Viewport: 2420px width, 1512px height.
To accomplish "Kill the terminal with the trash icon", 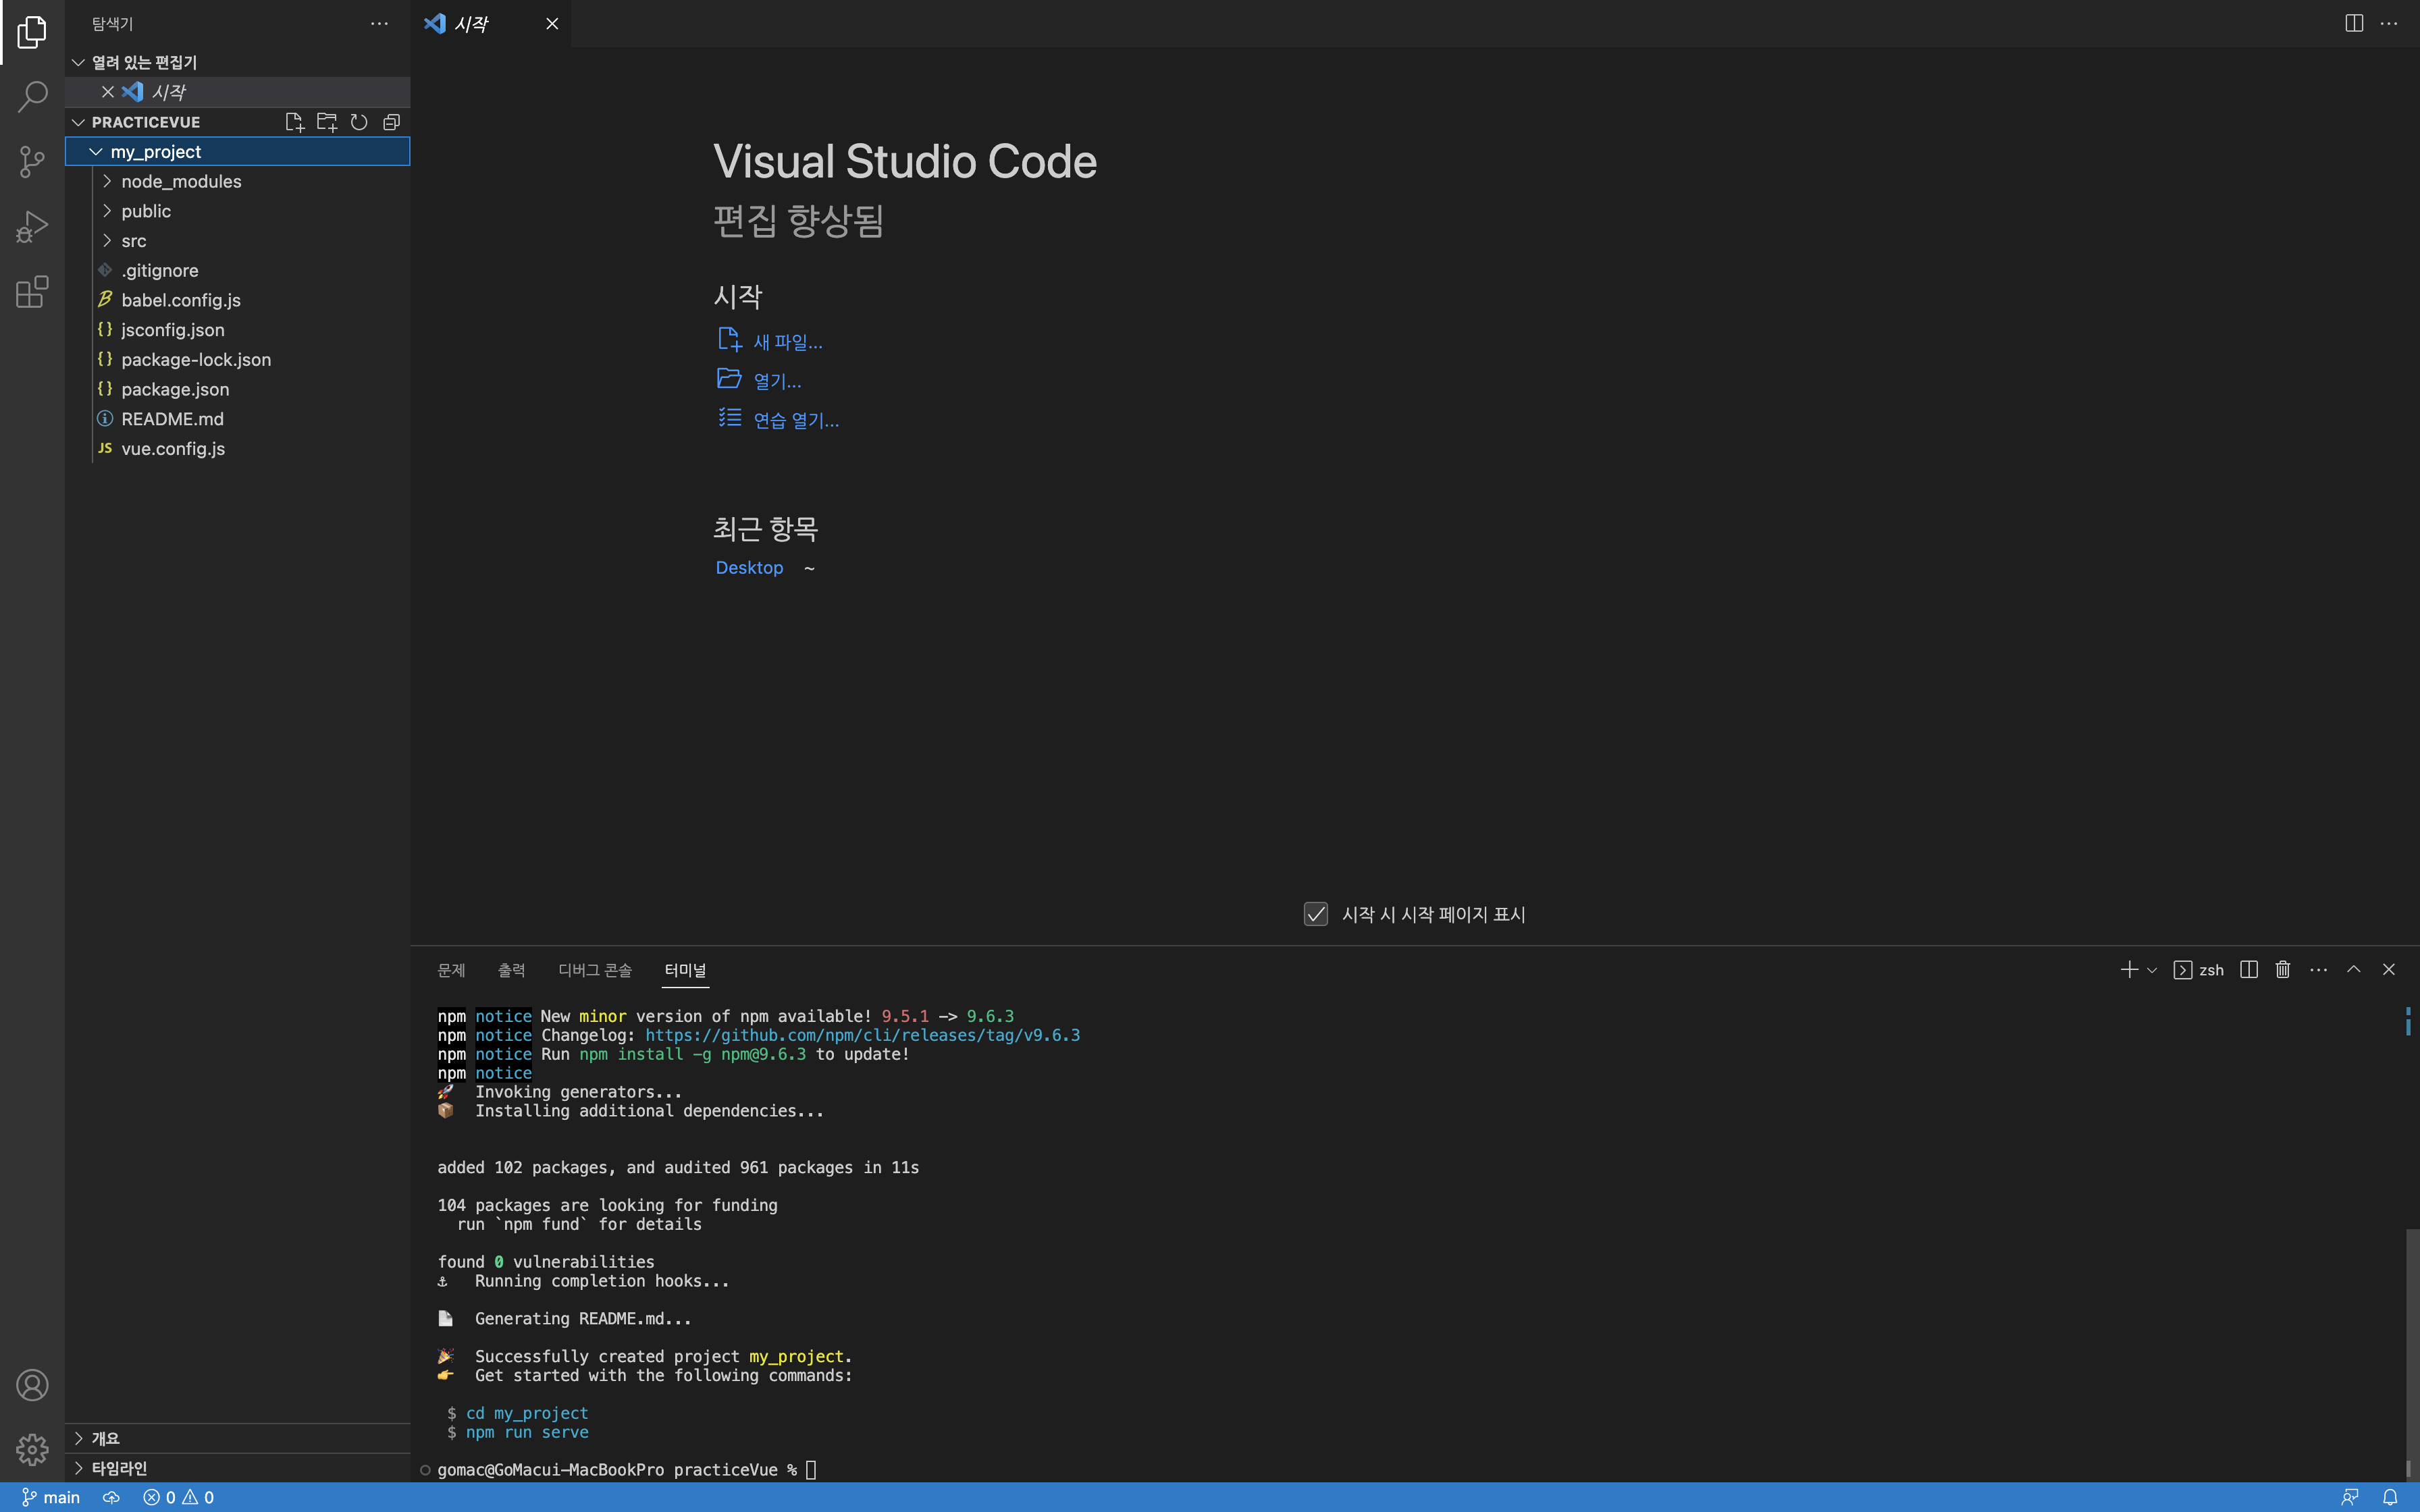I will (2283, 970).
